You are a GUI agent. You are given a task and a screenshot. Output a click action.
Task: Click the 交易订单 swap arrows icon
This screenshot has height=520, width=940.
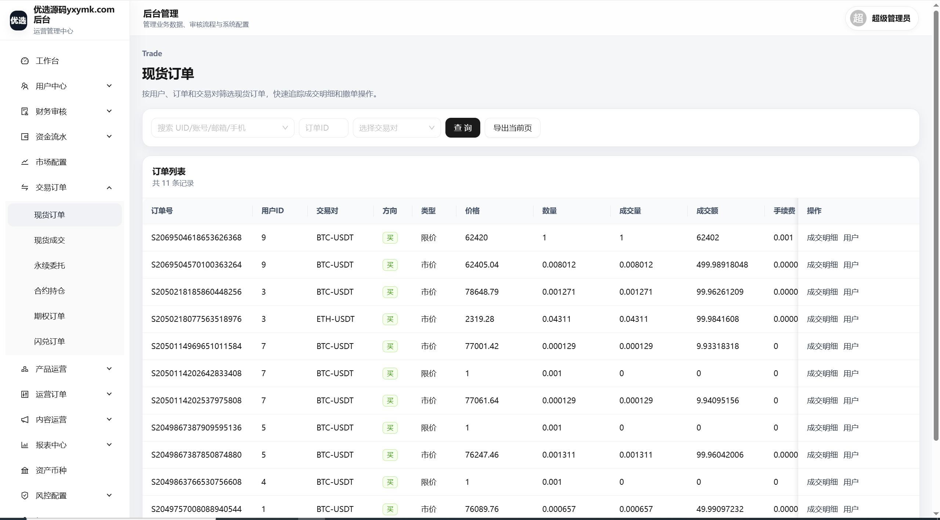click(x=25, y=188)
